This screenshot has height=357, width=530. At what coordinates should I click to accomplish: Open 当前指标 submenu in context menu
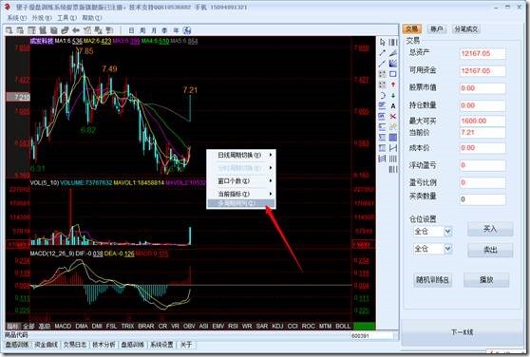[241, 194]
